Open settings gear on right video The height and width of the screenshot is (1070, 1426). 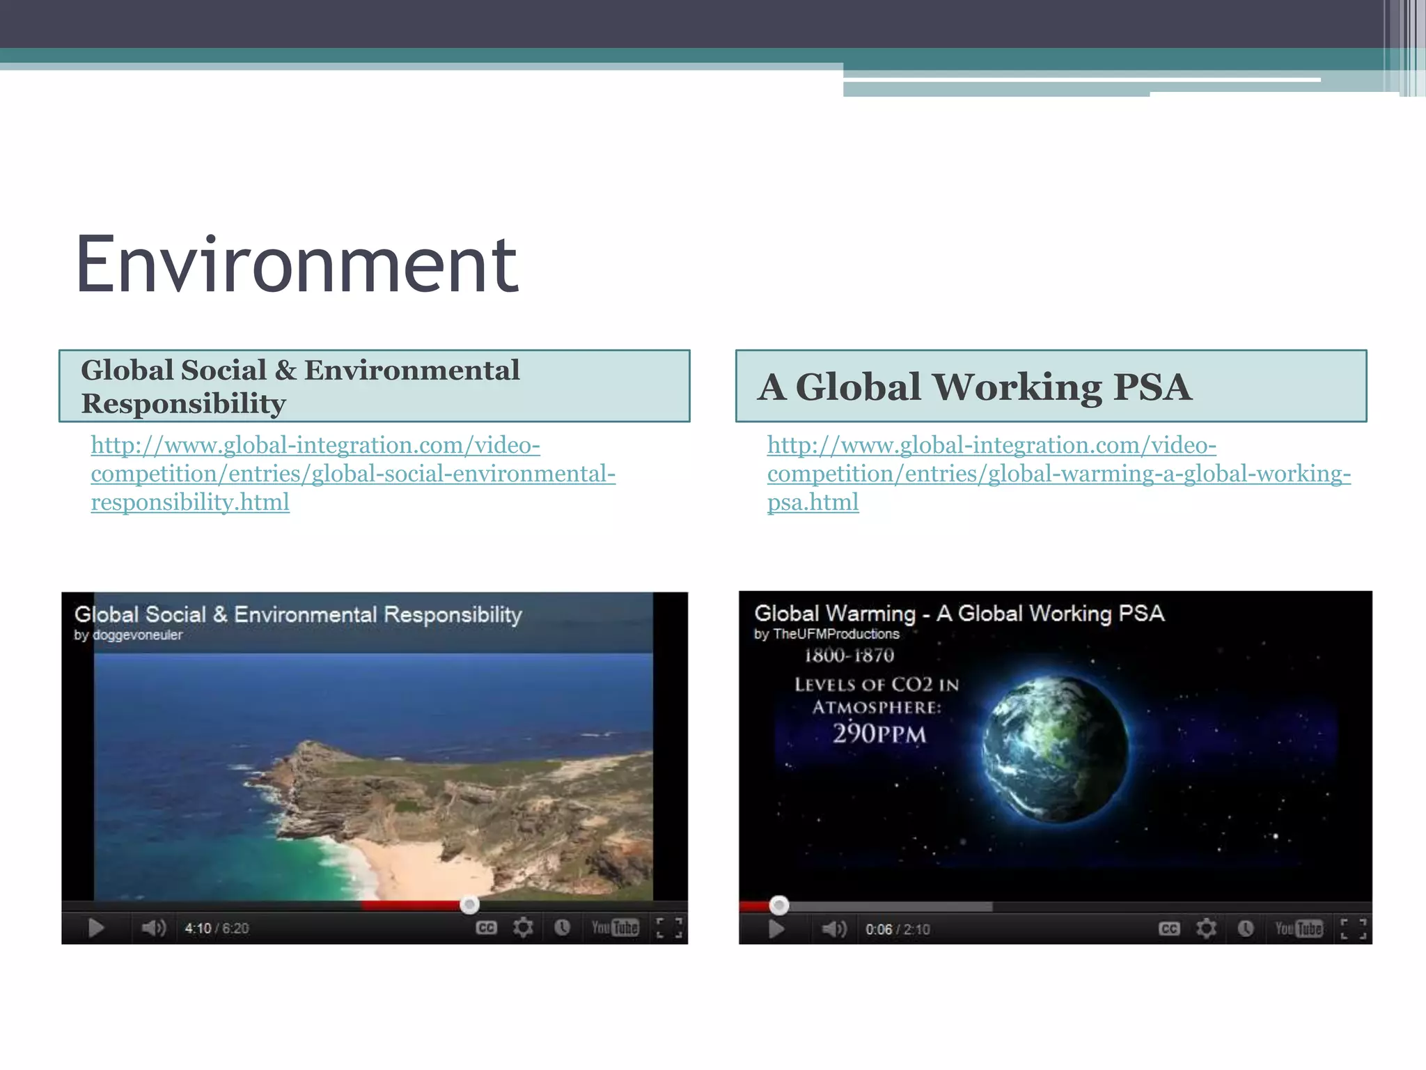tap(1206, 928)
